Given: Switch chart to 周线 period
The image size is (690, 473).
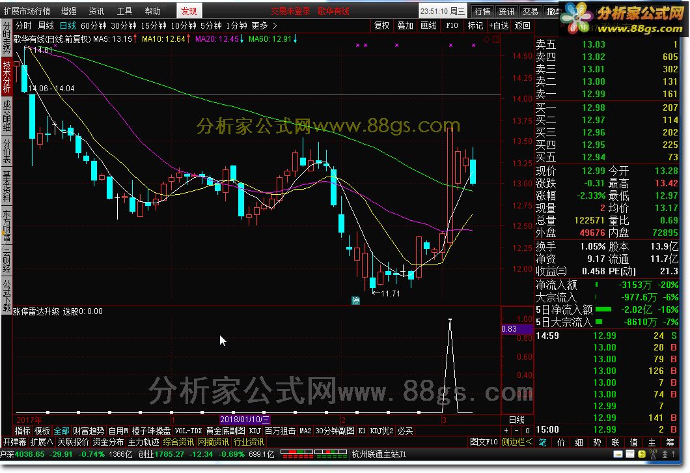Looking at the screenshot, I should pyautogui.click(x=46, y=26).
